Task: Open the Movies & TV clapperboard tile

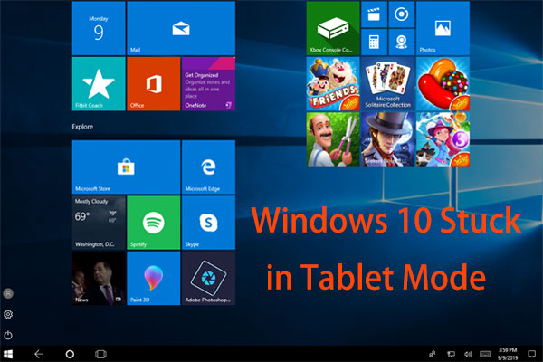Action: click(x=374, y=14)
